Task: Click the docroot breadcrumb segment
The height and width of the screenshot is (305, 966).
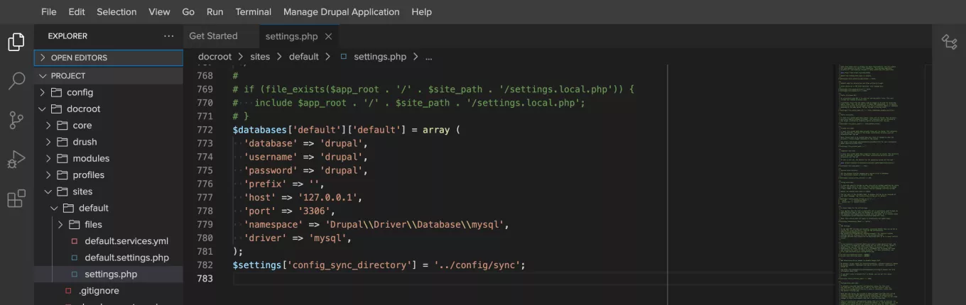Action: pyautogui.click(x=215, y=57)
